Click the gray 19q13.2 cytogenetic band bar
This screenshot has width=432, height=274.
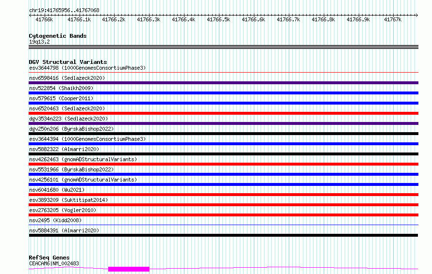[223, 47]
